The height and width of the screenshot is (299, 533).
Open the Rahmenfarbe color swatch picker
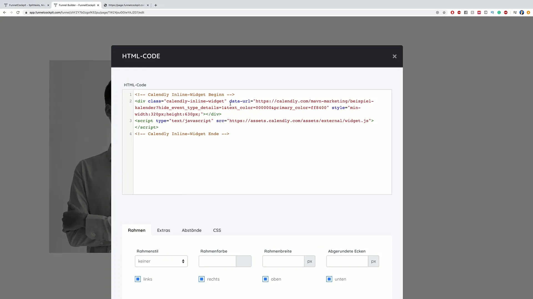click(243, 261)
